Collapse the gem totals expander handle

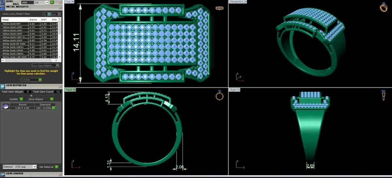(31, 95)
